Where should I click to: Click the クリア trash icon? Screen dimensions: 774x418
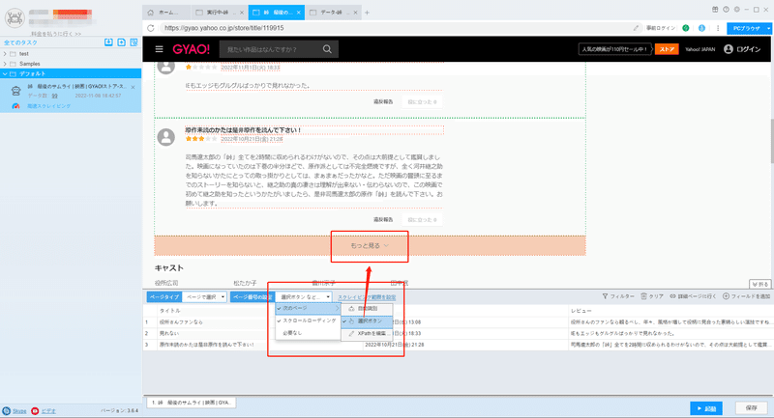pos(643,296)
